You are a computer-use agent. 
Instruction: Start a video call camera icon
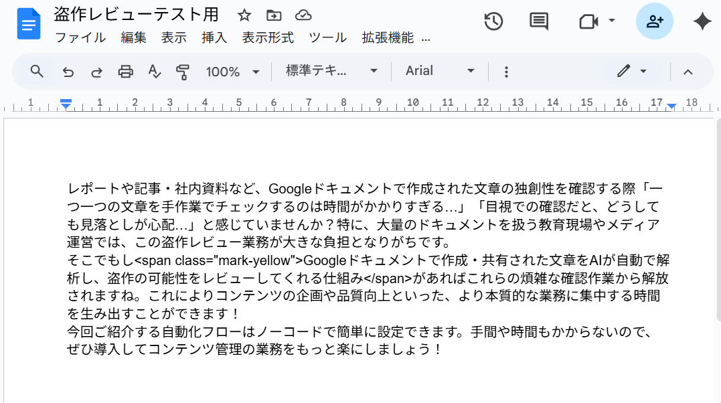point(588,21)
